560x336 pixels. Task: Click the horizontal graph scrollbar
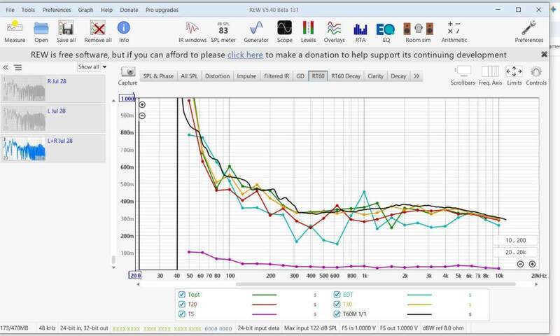click(x=376, y=284)
